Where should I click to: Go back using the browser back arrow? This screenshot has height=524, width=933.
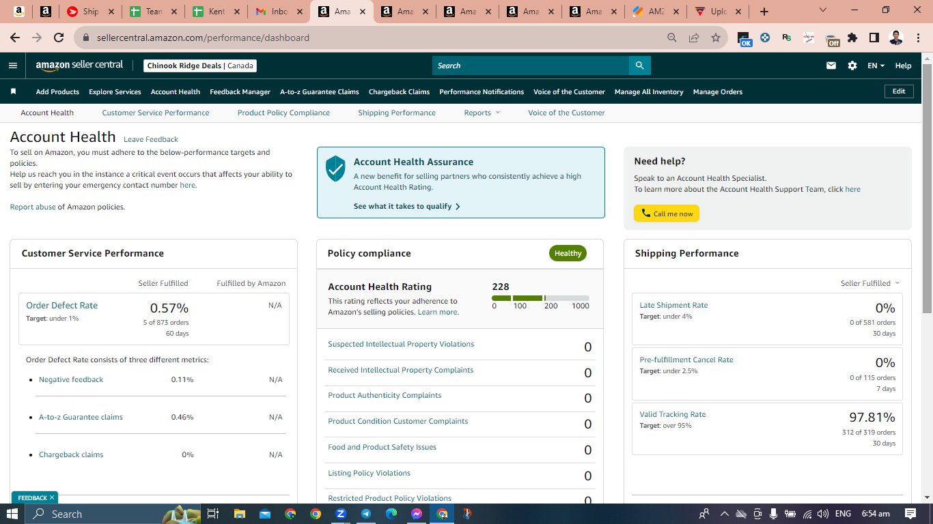tap(15, 38)
